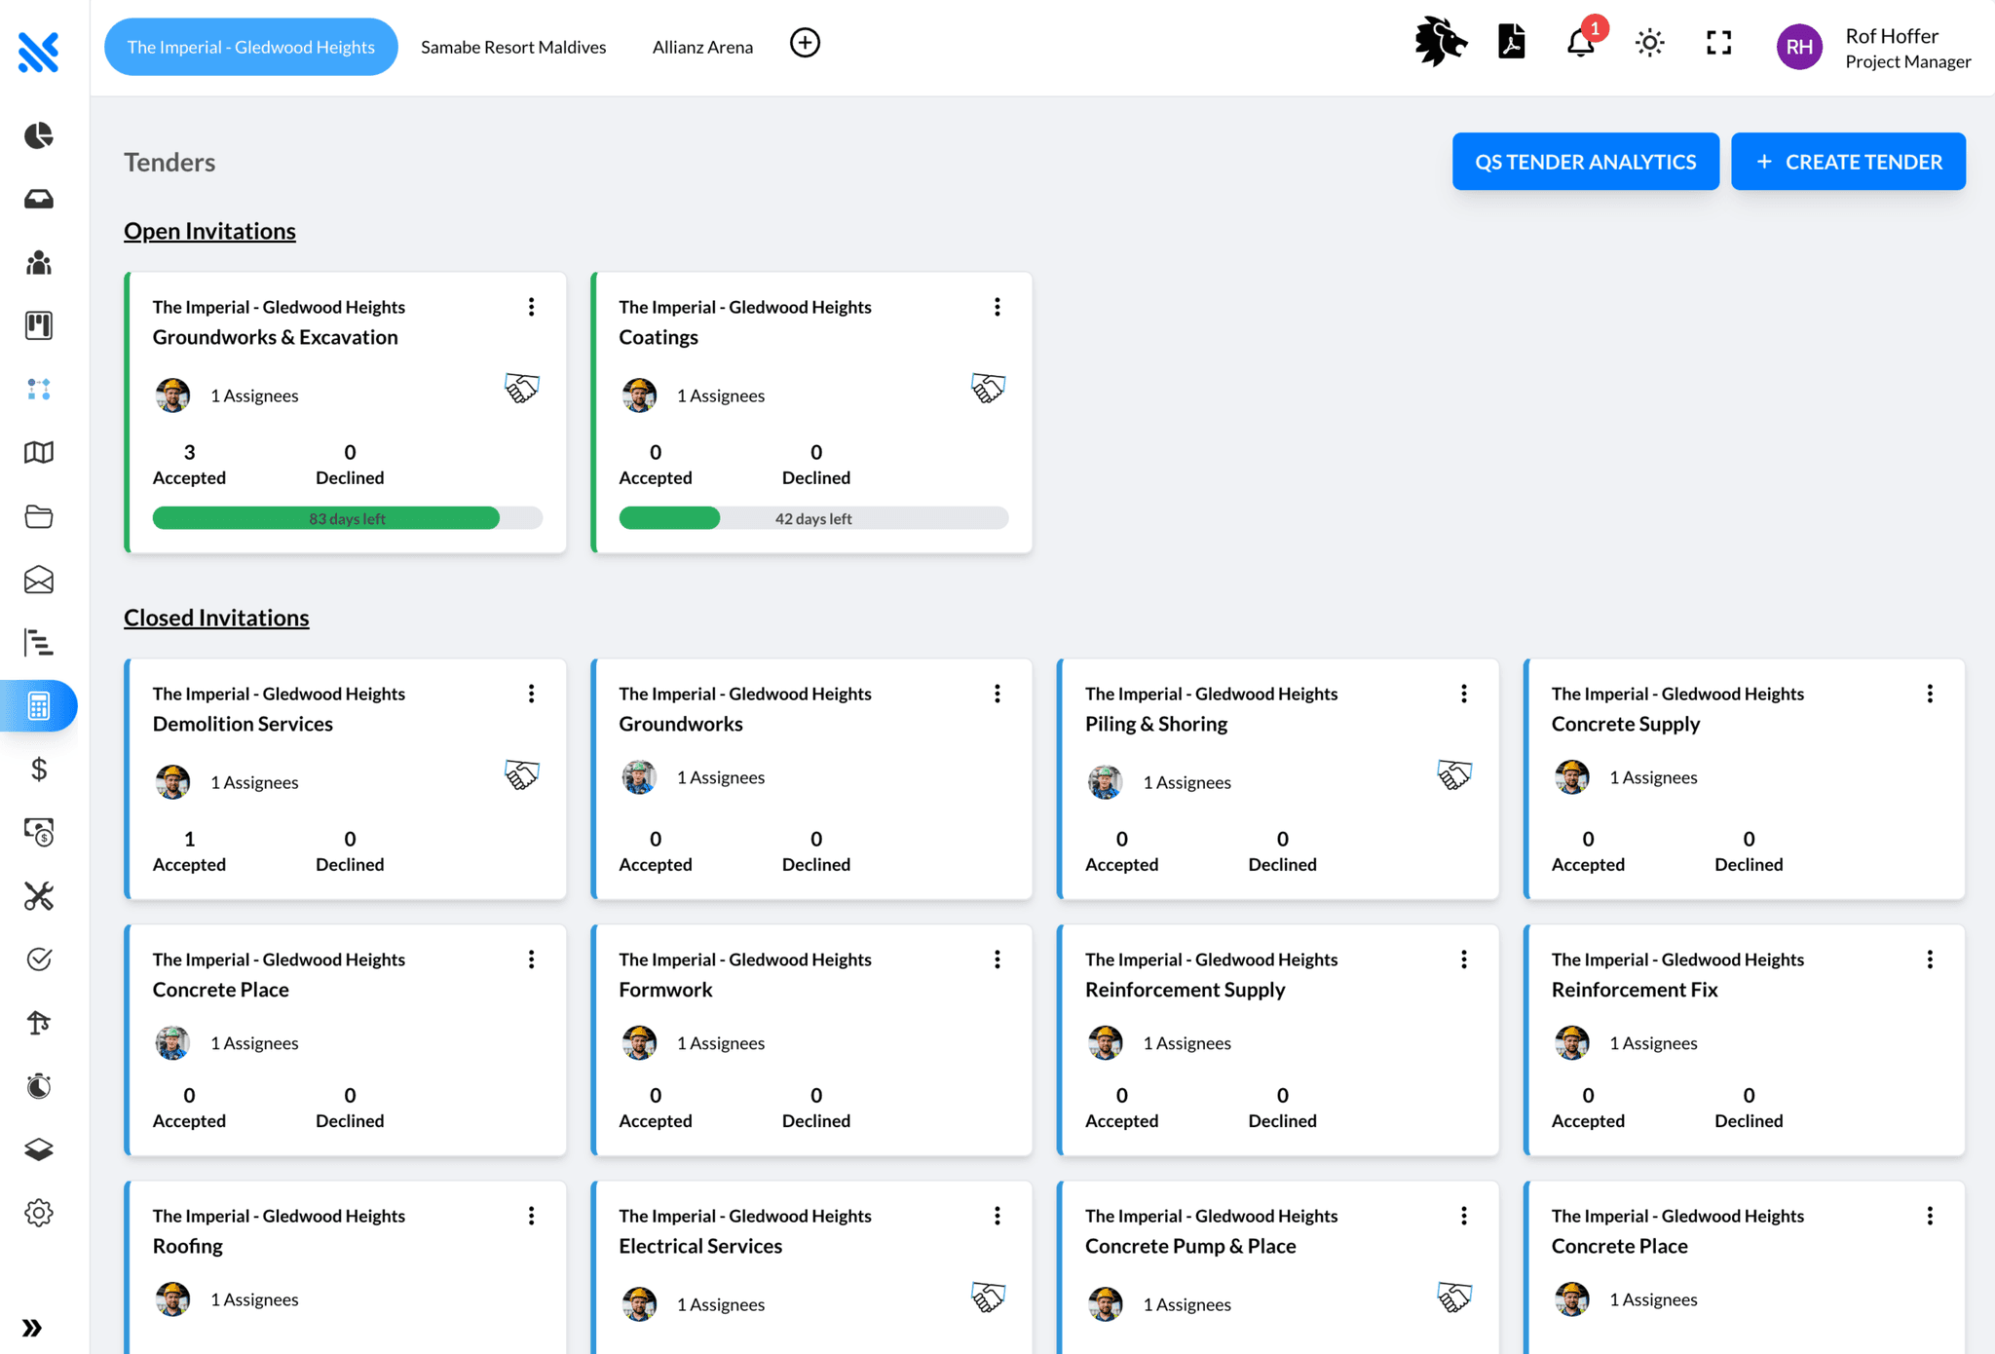Switch to Samabe Resort Maldives tab
Image resolution: width=1995 pixels, height=1354 pixels.
(513, 47)
